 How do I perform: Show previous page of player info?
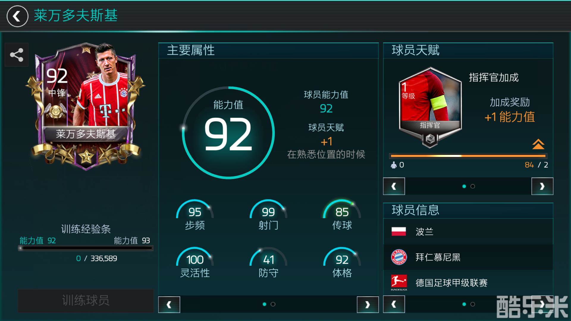[394, 305]
